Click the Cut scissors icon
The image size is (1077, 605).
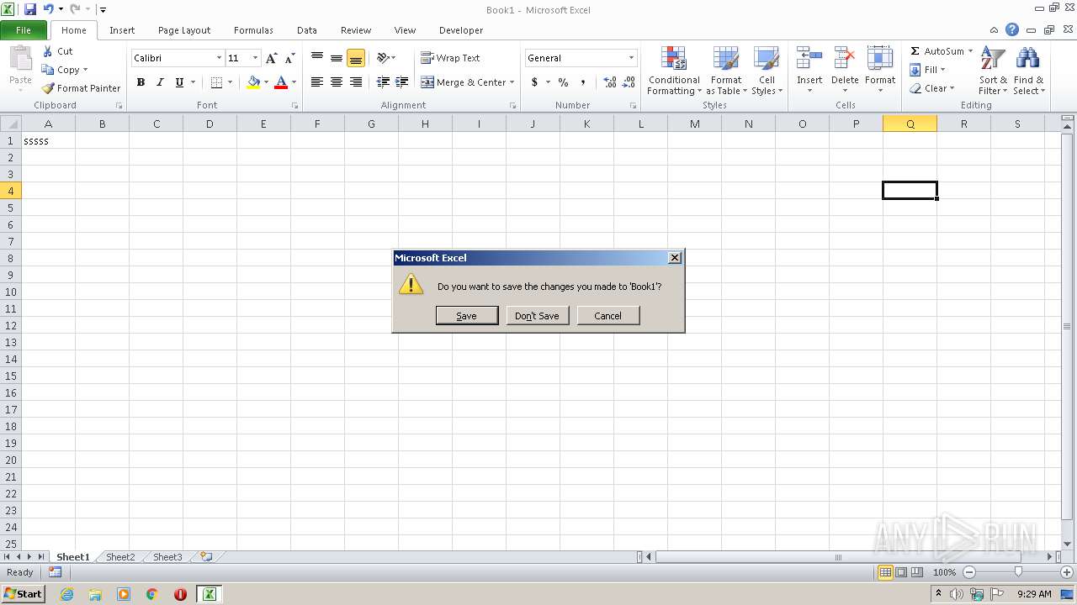click(48, 51)
